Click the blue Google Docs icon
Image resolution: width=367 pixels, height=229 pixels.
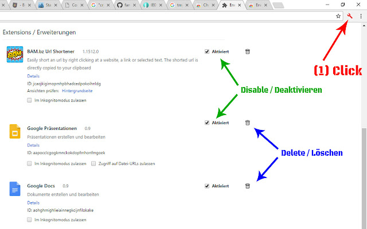pos(15,189)
